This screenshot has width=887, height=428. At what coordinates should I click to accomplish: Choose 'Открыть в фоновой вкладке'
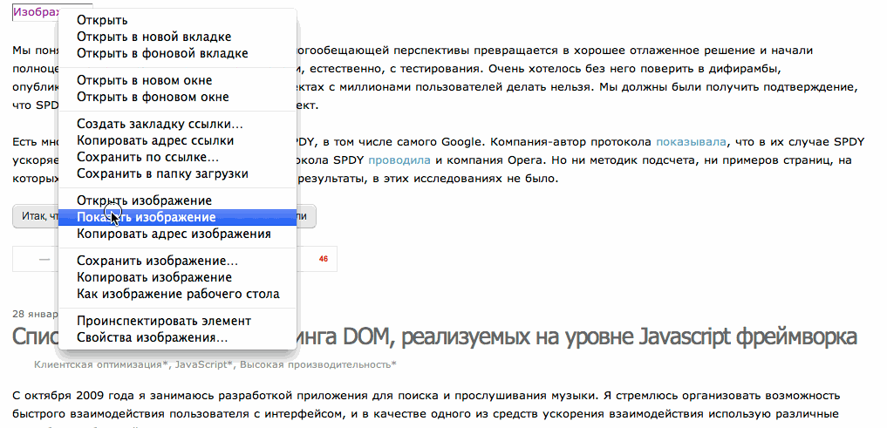[x=178, y=54]
